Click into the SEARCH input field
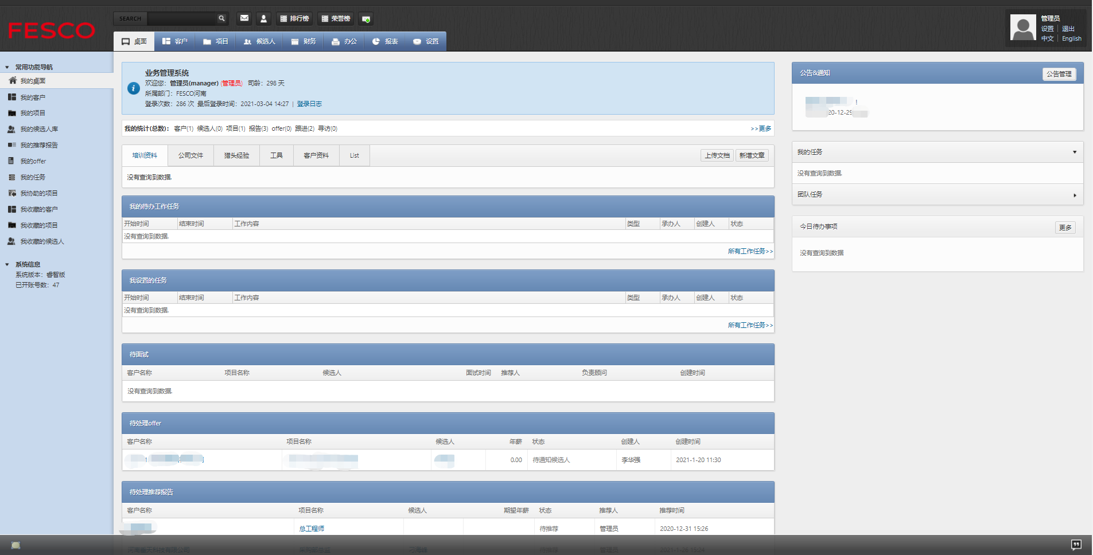1093x555 pixels. point(181,18)
